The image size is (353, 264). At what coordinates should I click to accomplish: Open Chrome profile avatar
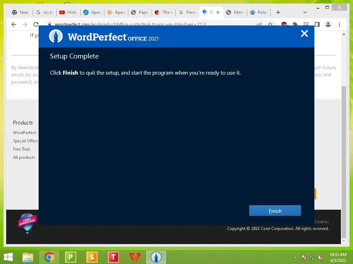tap(328, 24)
